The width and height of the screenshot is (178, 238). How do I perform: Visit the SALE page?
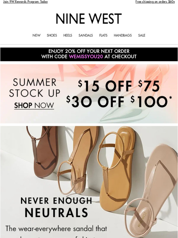[x=142, y=35]
